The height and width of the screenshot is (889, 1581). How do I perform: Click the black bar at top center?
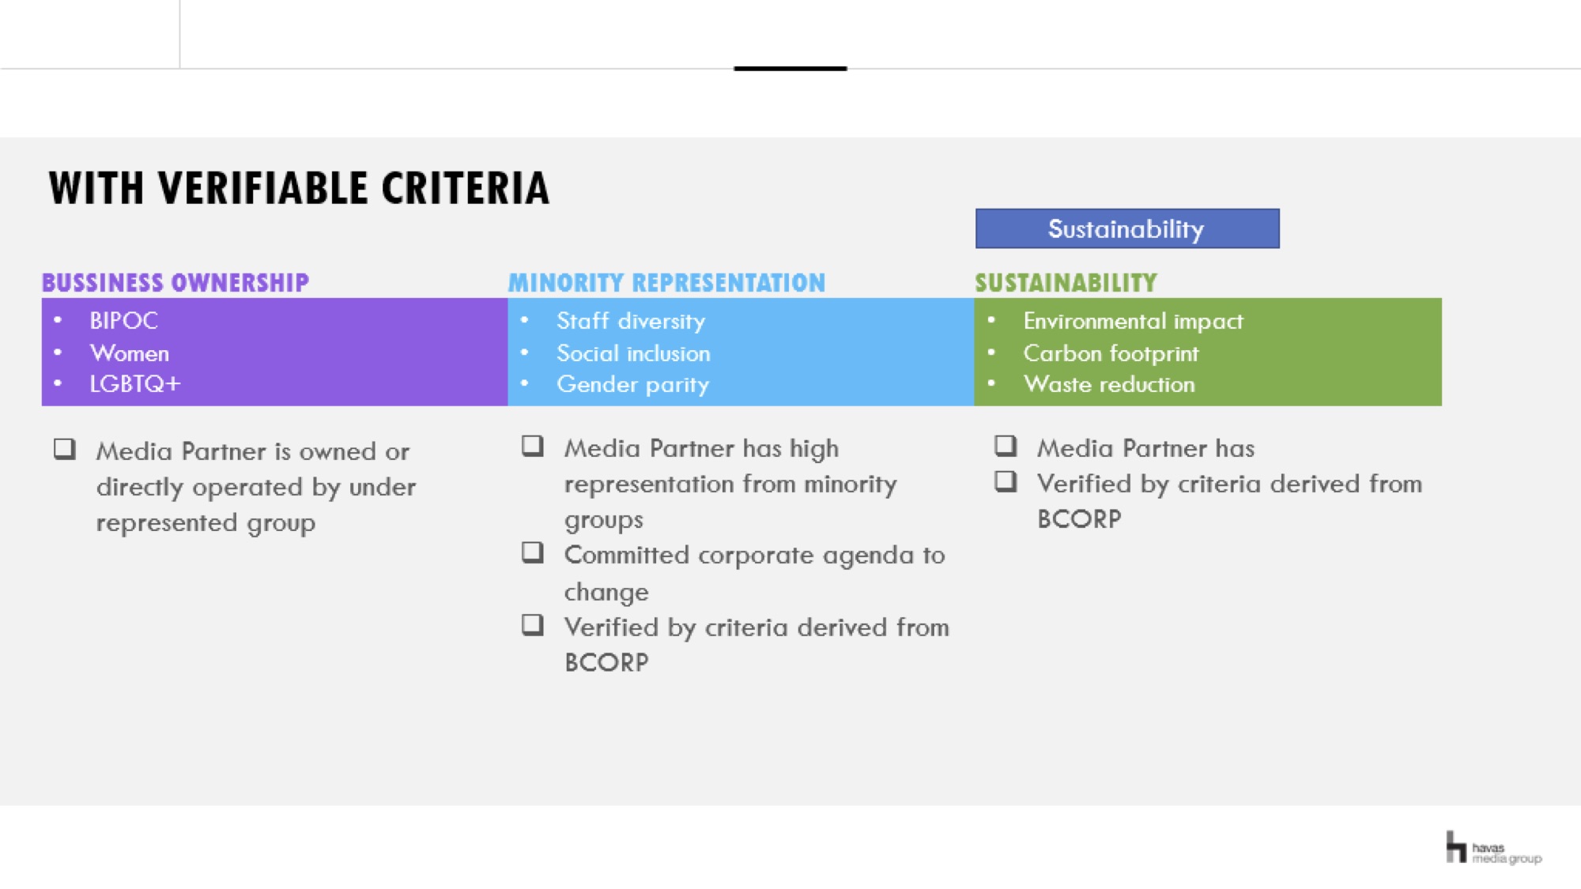[x=790, y=69]
